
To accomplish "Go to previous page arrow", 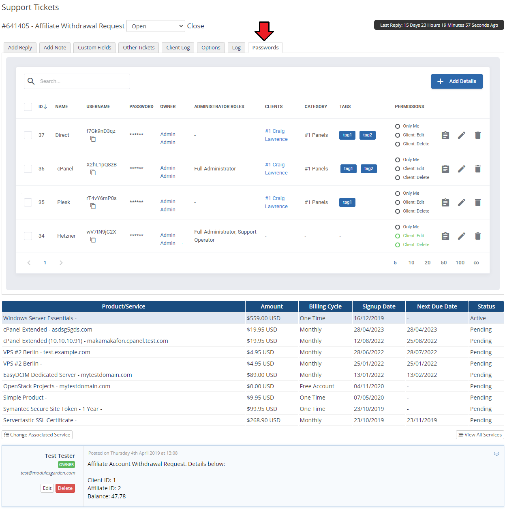I will (29, 263).
